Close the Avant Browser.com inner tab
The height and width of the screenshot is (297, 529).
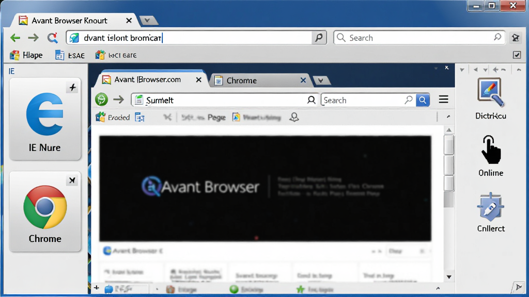[199, 80]
